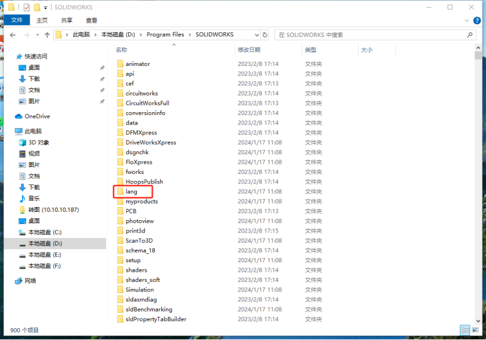Click SOLIDWORKS in the address breadcrumb
The height and width of the screenshot is (340, 486).
coord(215,34)
